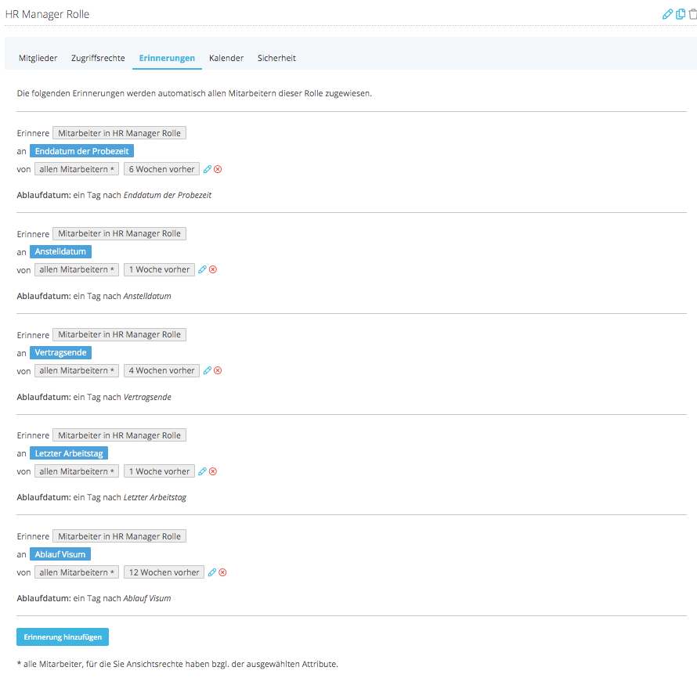Remove the Anstelldatum reminder
The image size is (697, 678).
click(213, 269)
